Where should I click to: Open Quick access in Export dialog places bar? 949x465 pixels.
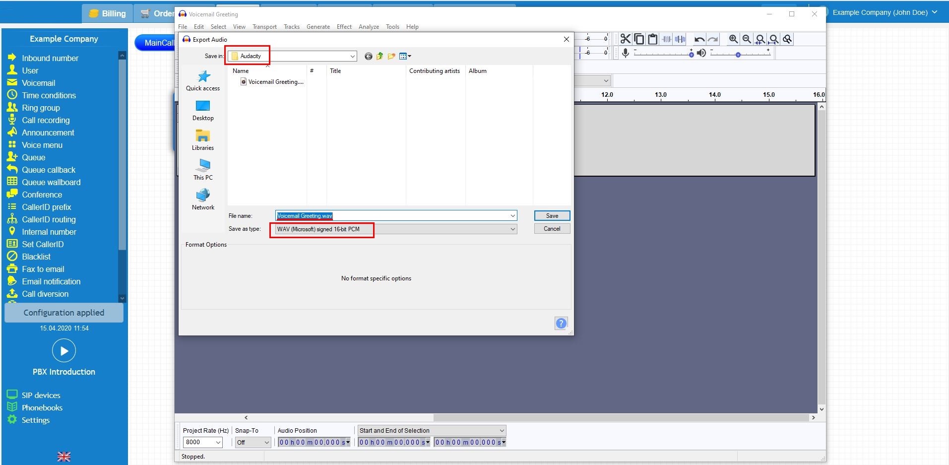pyautogui.click(x=203, y=80)
